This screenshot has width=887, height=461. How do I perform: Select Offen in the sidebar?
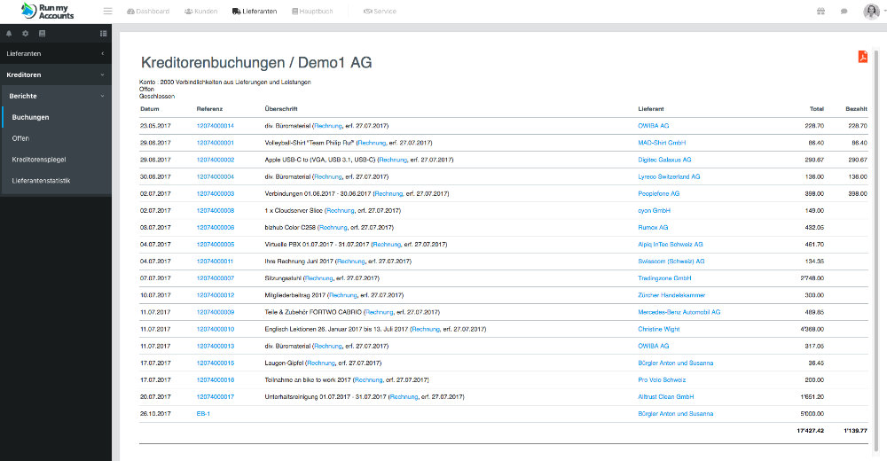20,138
